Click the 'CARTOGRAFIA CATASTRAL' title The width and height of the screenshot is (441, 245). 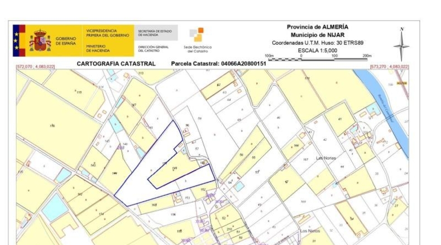(x=116, y=63)
